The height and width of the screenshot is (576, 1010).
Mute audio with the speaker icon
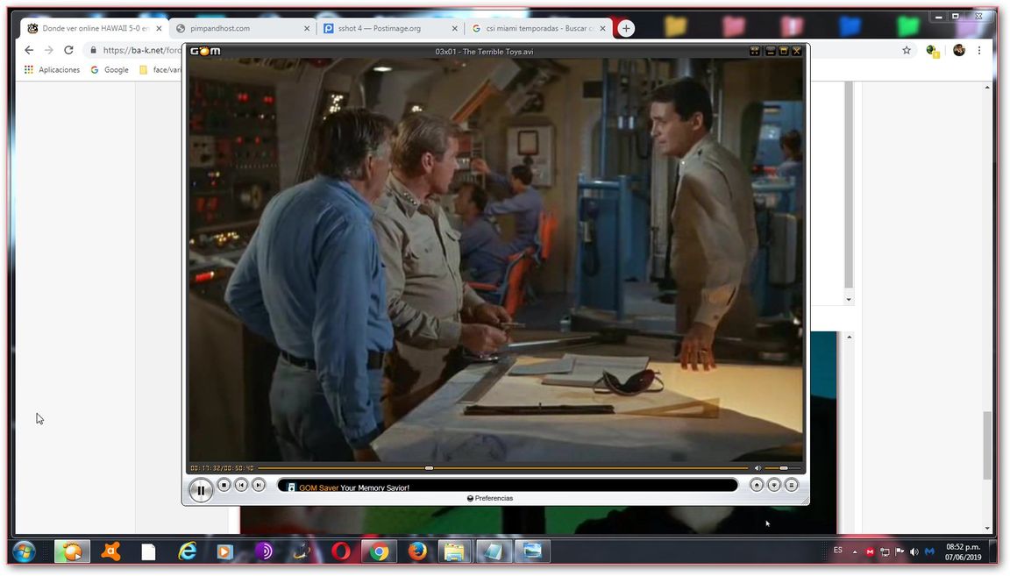[758, 468]
